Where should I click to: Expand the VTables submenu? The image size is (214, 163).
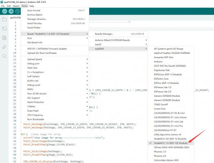[x=55, y=107]
